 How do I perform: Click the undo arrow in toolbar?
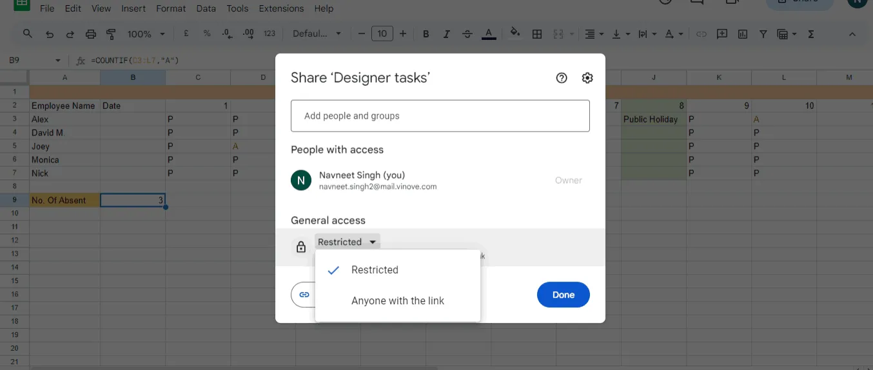point(49,34)
